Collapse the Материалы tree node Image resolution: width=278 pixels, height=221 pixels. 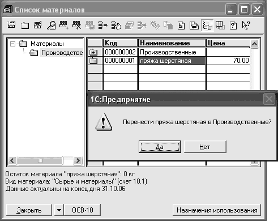coord(13,44)
